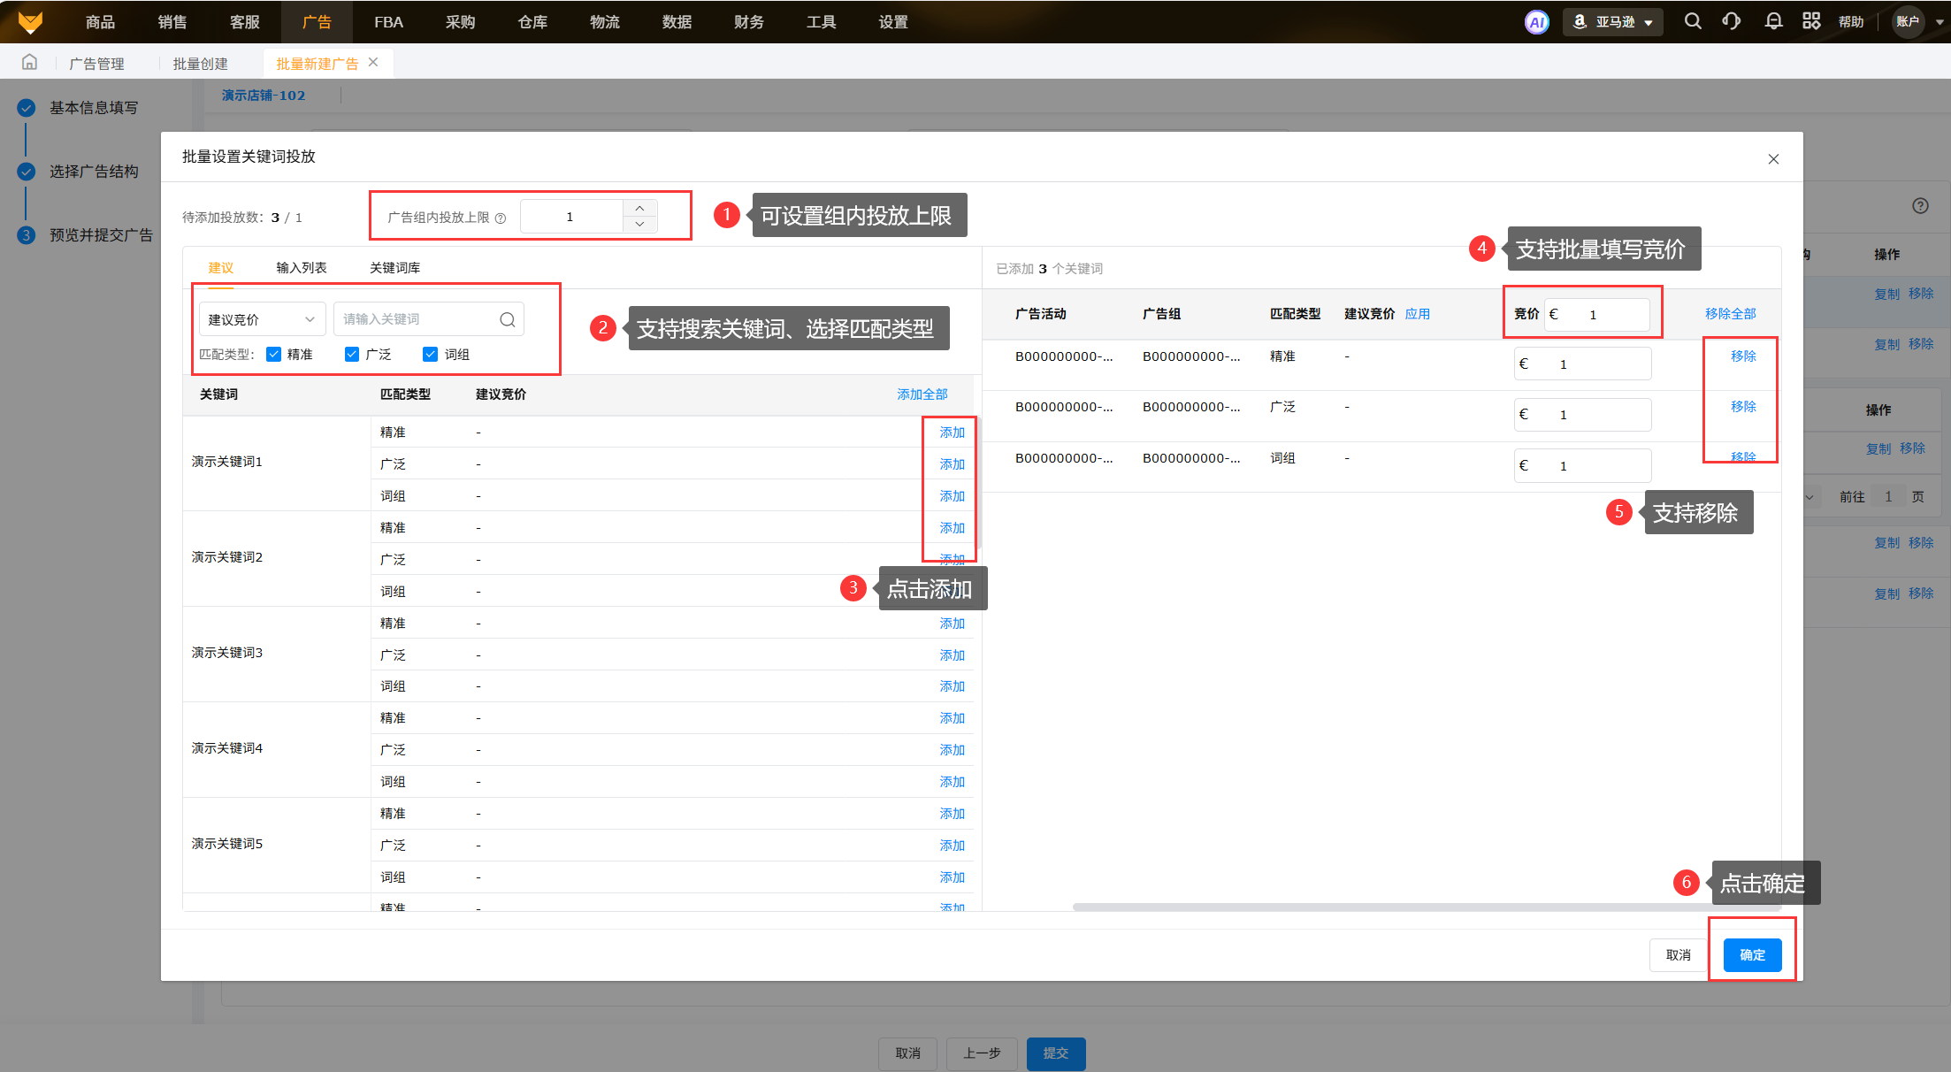Uncheck the 精准 match type checkbox

pyautogui.click(x=274, y=355)
